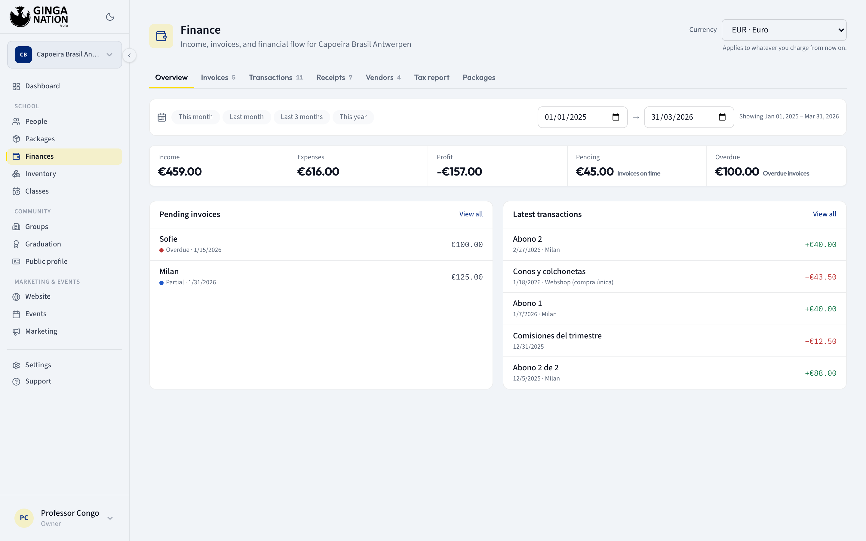Screen dimensions: 866x541
Task: Click the Finance header wallet icon
Action: (x=161, y=36)
